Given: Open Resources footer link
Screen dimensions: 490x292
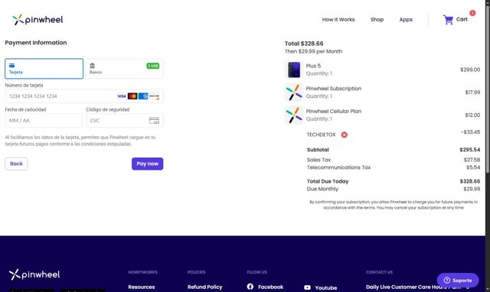Looking at the screenshot, I should tap(141, 287).
